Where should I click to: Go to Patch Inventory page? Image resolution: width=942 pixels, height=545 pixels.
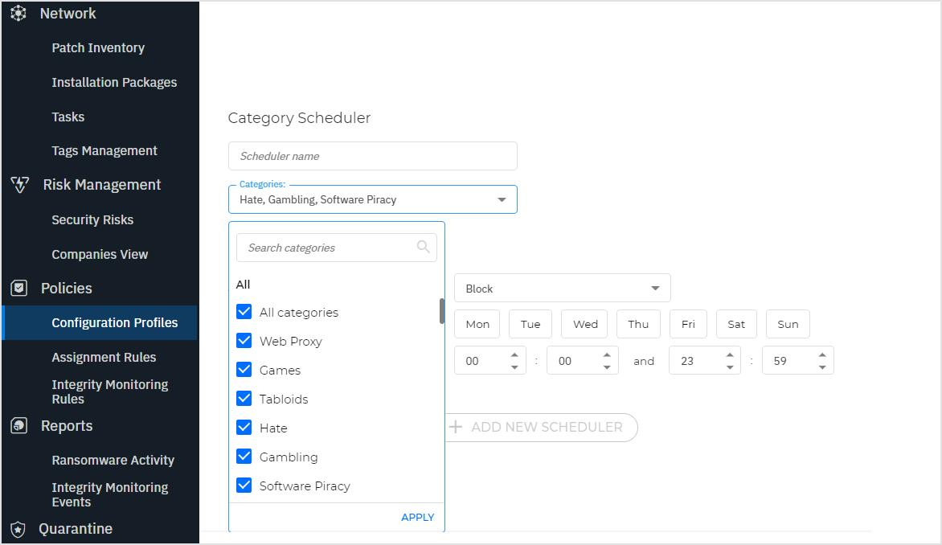98,48
